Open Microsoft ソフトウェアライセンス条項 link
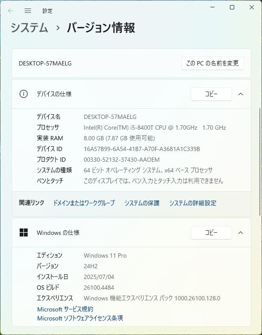This screenshot has width=262, height=335. click(x=80, y=318)
